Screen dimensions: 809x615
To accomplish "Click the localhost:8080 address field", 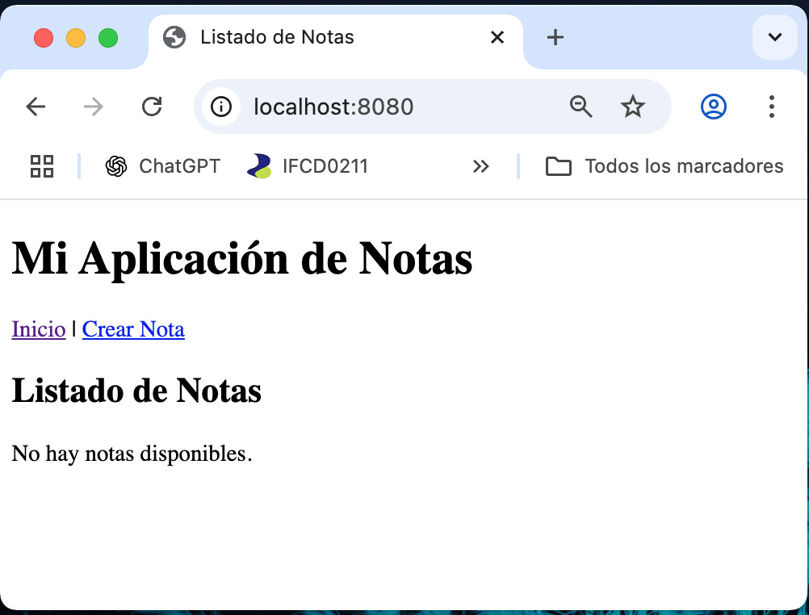I will (x=388, y=107).
